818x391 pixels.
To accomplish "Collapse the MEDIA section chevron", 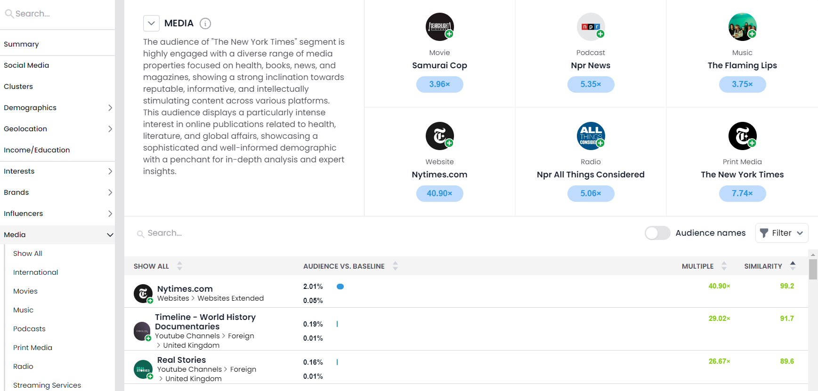I will coord(151,23).
